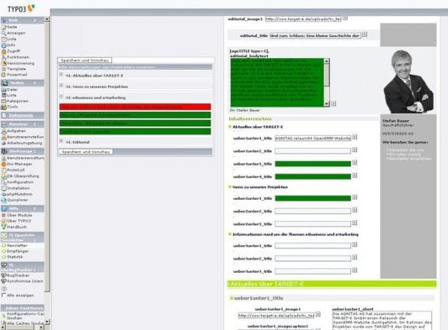Select the red highlighted newsletter row

click(135, 107)
